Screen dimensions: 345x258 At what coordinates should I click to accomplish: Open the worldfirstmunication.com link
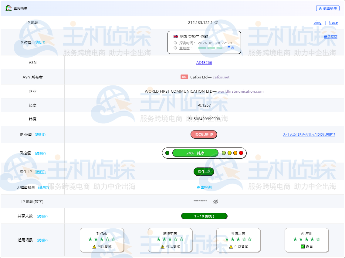pyautogui.click(x=241, y=91)
